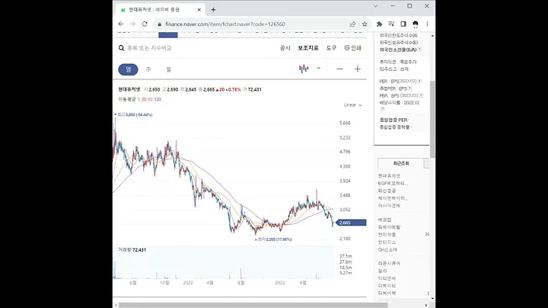Screen dimensions: 548x308
Task: Click help icon next to 외국인소진율
Action: pos(419,50)
